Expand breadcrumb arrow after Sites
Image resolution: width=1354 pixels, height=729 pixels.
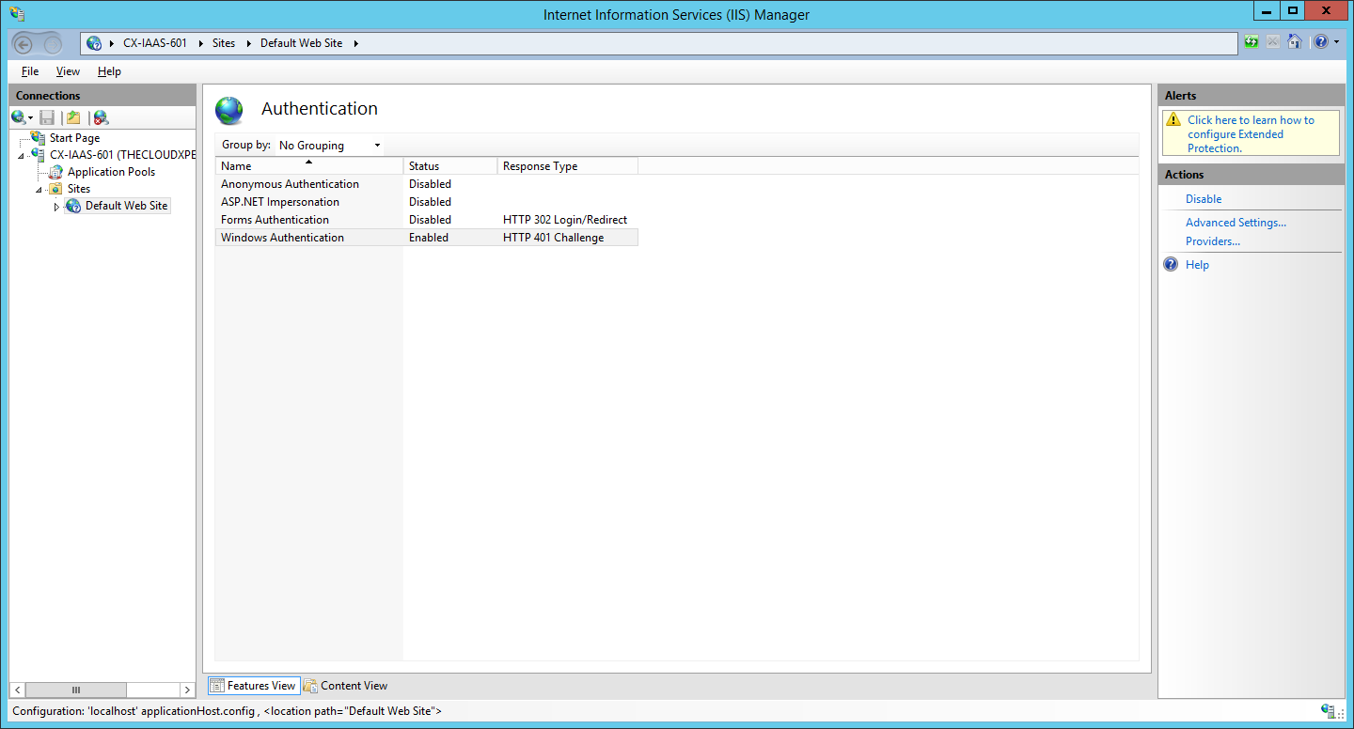pos(247,43)
